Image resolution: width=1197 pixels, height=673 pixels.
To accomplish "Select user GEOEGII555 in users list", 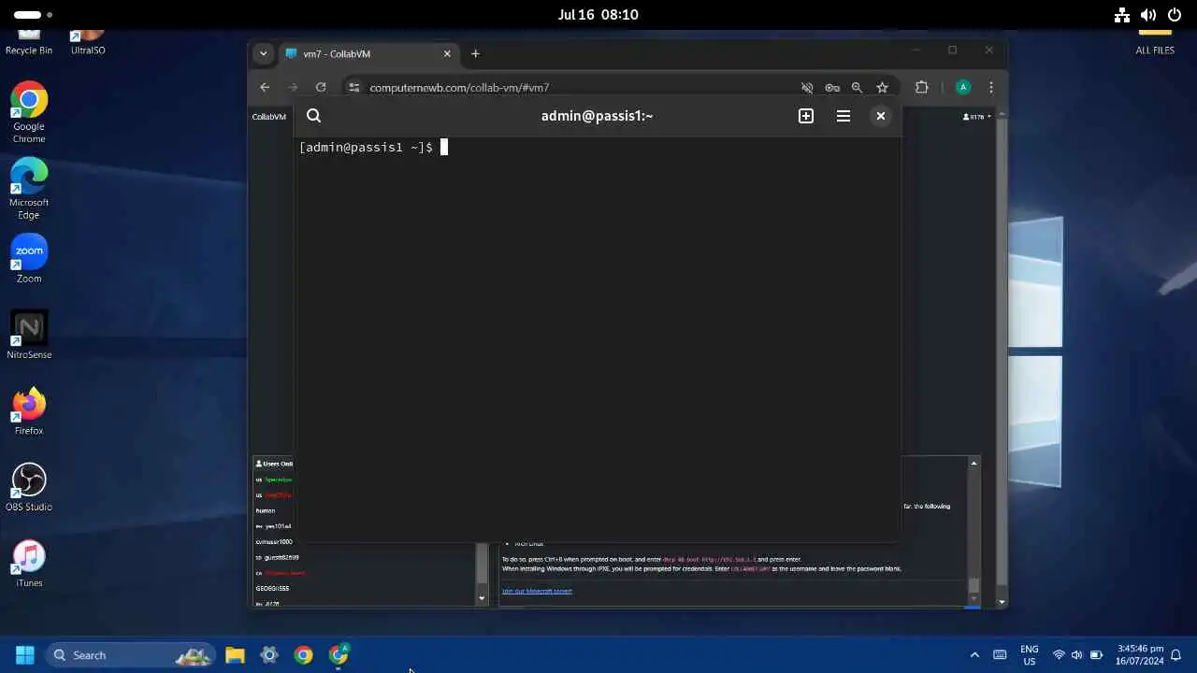I will tap(272, 589).
